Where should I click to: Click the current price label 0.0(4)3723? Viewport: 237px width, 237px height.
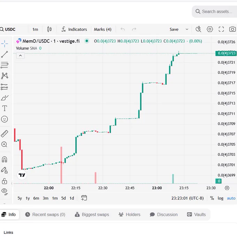(x=226, y=53)
